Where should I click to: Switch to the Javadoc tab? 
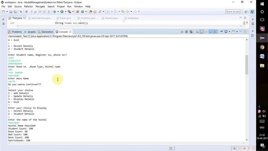coord(30,32)
